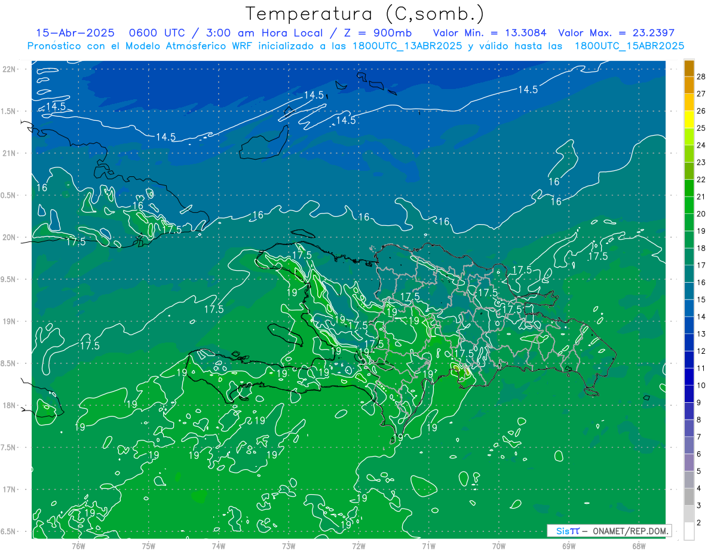Click the "71W" longitude axis label
This screenshot has width=717, height=554.
point(428,546)
